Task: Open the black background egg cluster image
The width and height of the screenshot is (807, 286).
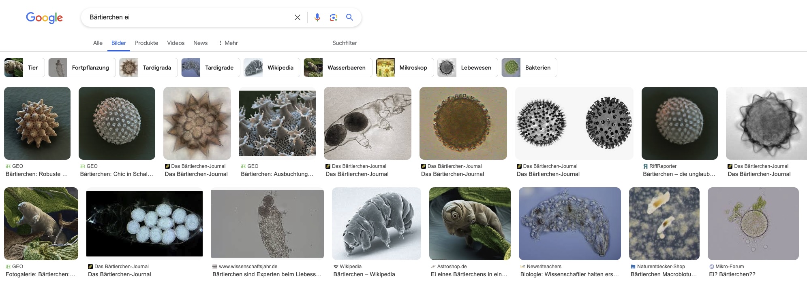Action: 144,224
